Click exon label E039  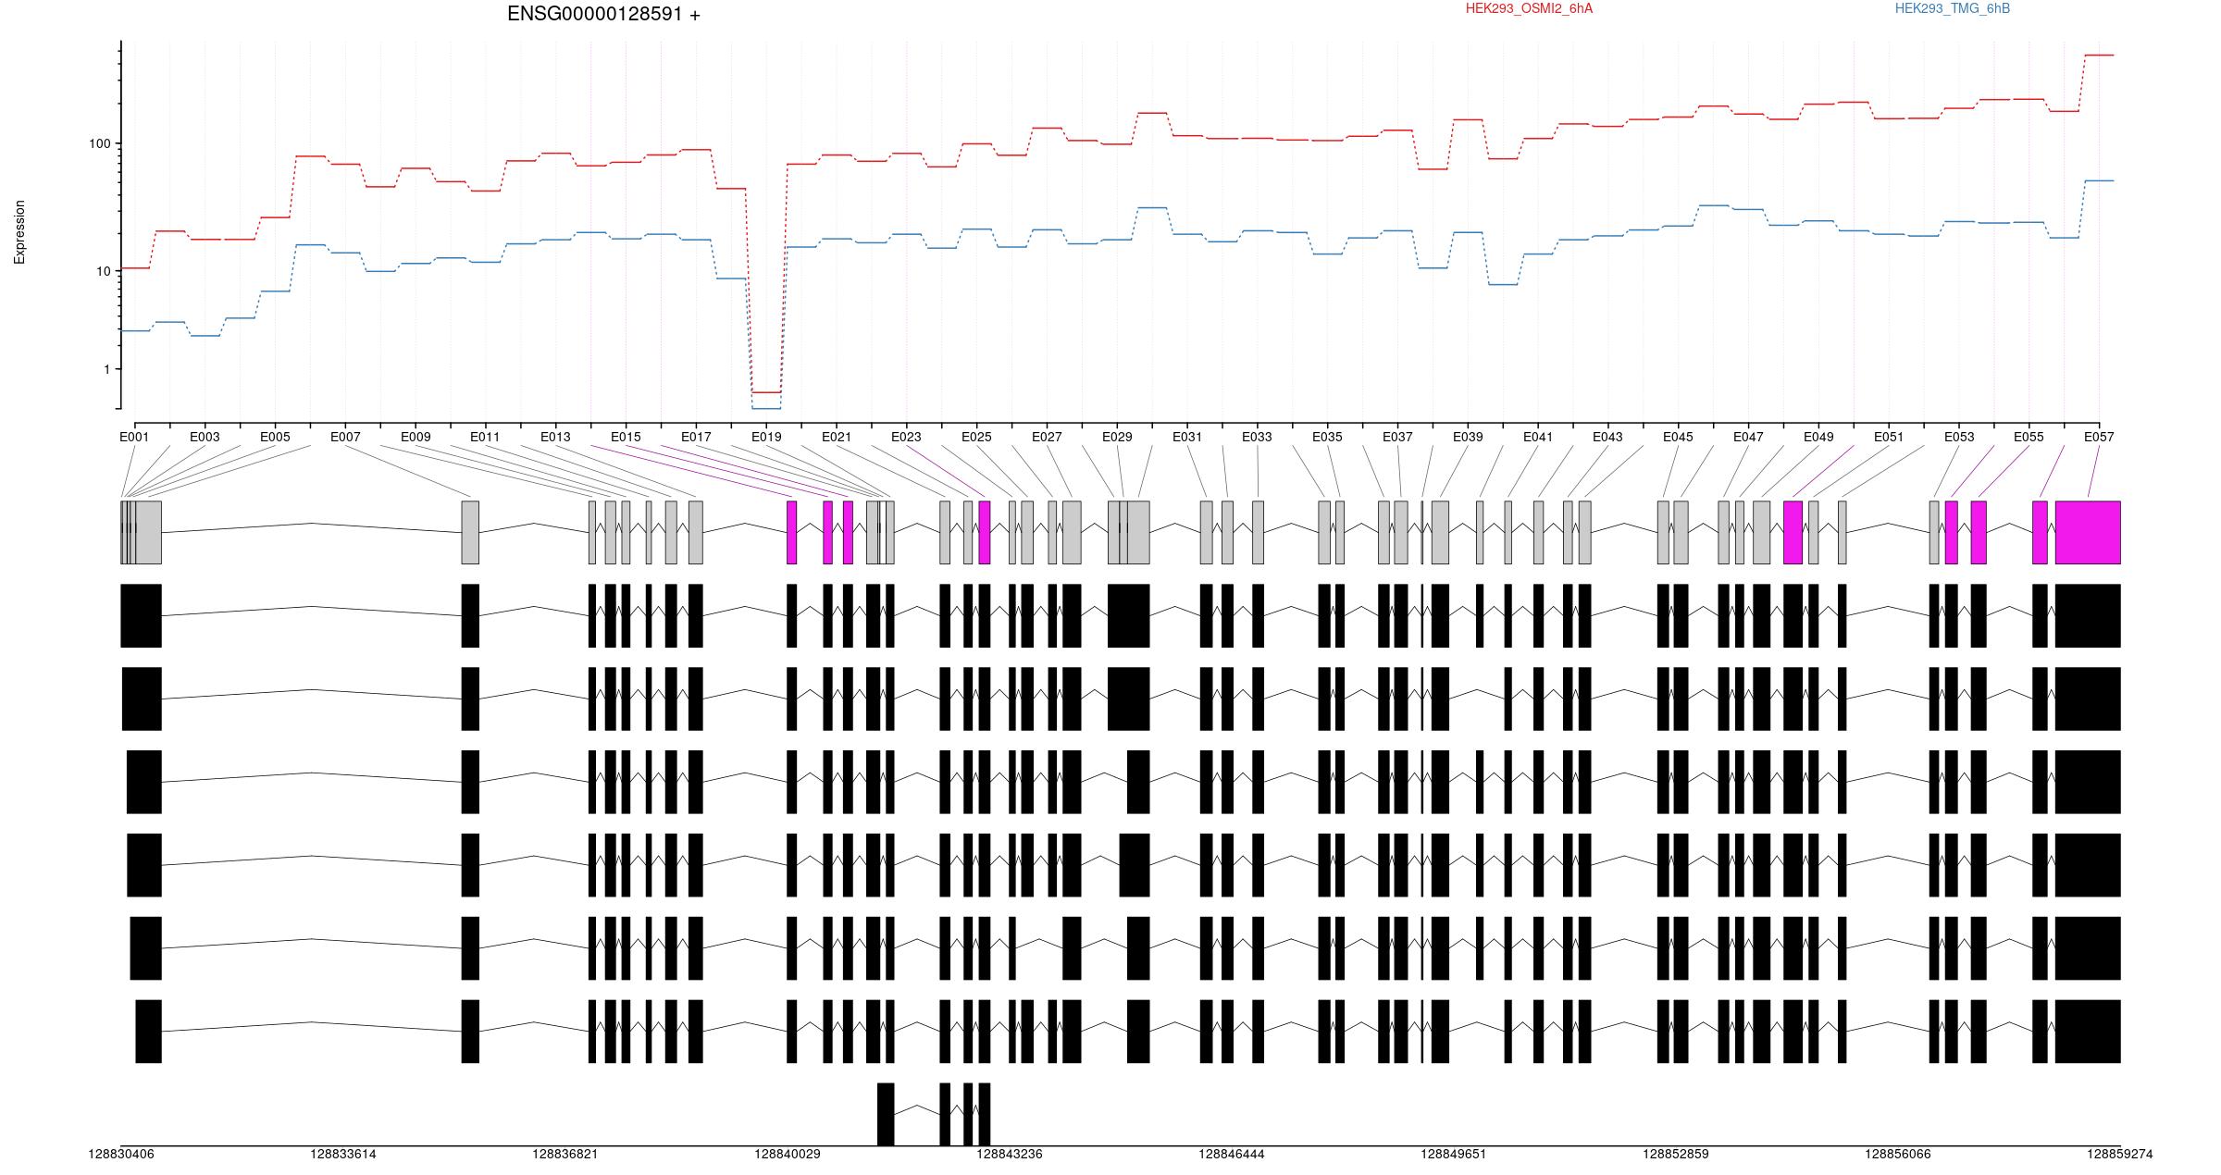point(1468,437)
